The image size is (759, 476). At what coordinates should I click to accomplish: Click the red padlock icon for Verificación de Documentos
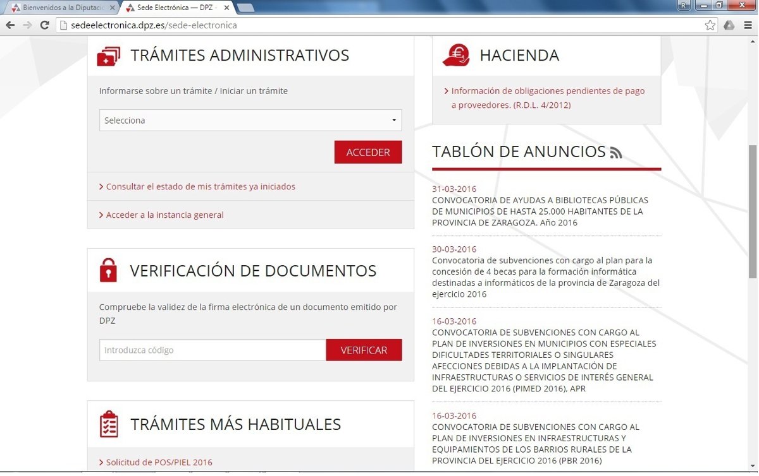[108, 270]
